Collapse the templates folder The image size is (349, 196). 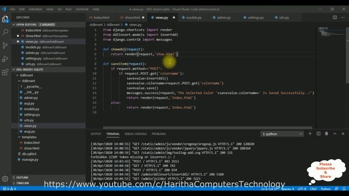tap(49, 137)
